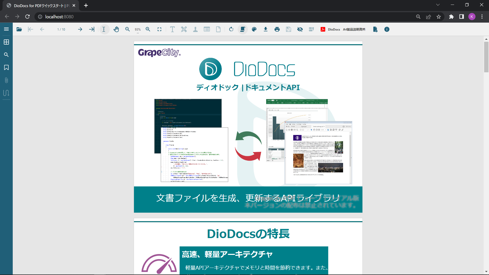Open the bookmarks outline panel
This screenshot has width=489, height=275.
click(6, 67)
